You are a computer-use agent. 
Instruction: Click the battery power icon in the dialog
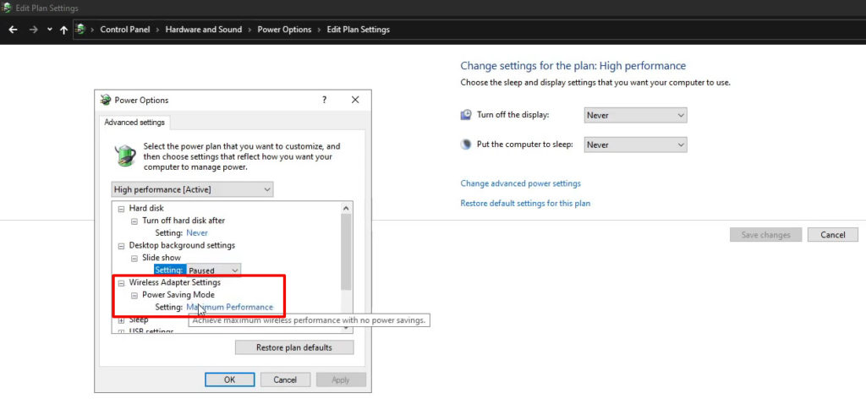click(125, 155)
